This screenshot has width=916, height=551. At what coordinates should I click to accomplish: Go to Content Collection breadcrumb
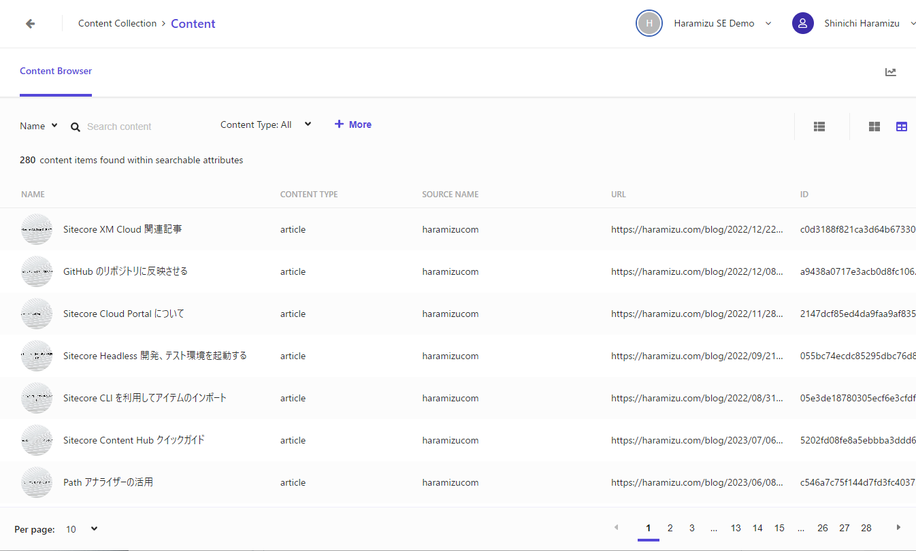pyautogui.click(x=117, y=23)
